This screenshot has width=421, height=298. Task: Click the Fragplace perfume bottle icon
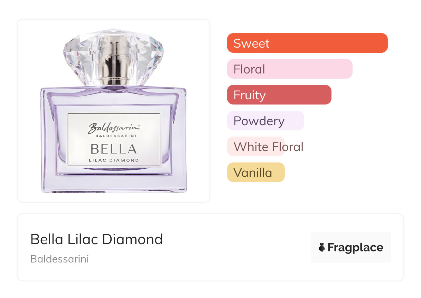[x=322, y=247]
